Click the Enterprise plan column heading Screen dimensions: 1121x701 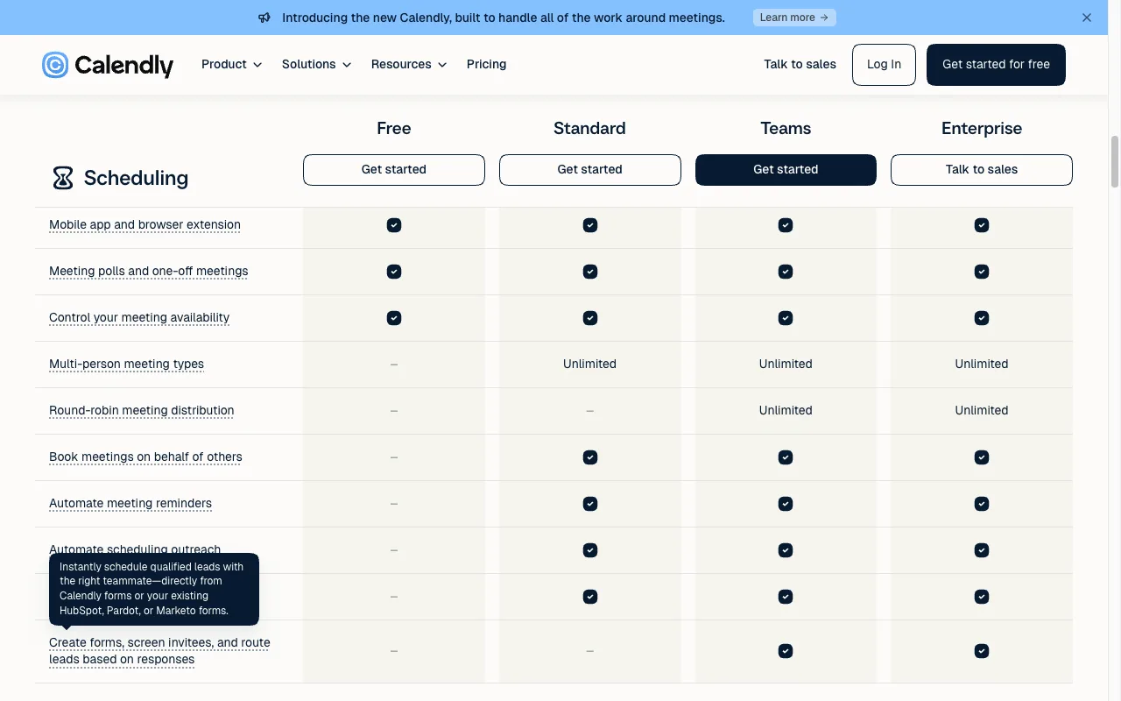pos(982,129)
